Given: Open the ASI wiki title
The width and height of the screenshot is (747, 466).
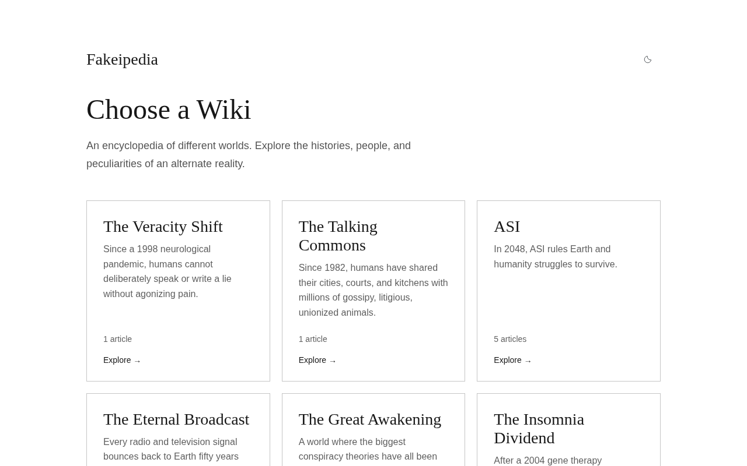Looking at the screenshot, I should pyautogui.click(x=507, y=227).
